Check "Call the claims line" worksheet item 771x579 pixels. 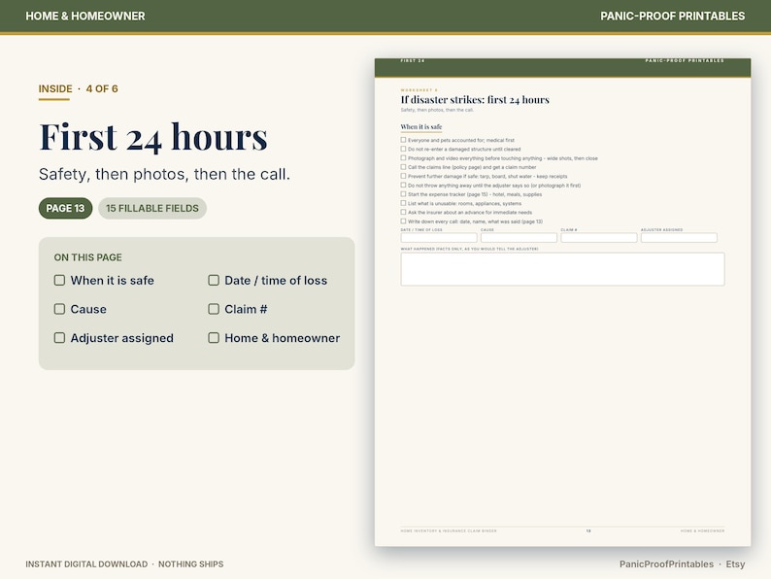[x=403, y=167]
